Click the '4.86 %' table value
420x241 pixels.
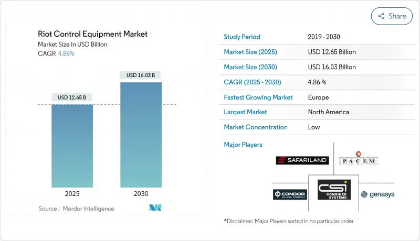click(317, 82)
